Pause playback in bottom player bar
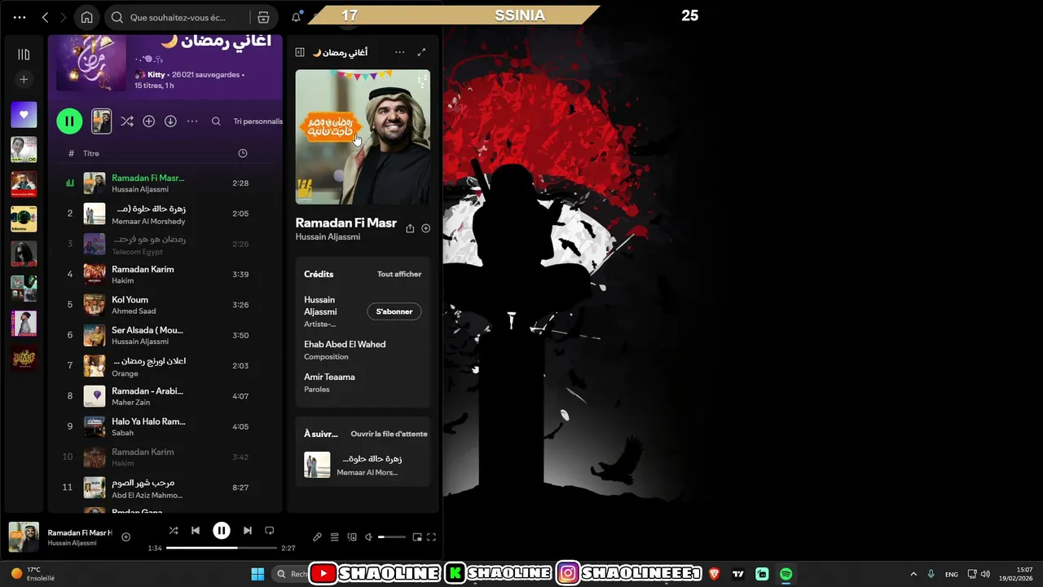Image resolution: width=1043 pixels, height=587 pixels. pyautogui.click(x=222, y=531)
